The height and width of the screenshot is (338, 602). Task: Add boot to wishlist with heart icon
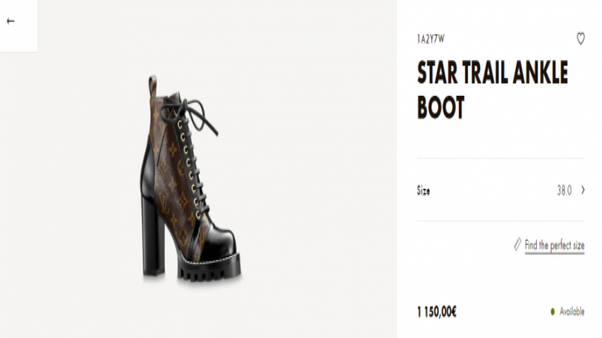point(580,39)
